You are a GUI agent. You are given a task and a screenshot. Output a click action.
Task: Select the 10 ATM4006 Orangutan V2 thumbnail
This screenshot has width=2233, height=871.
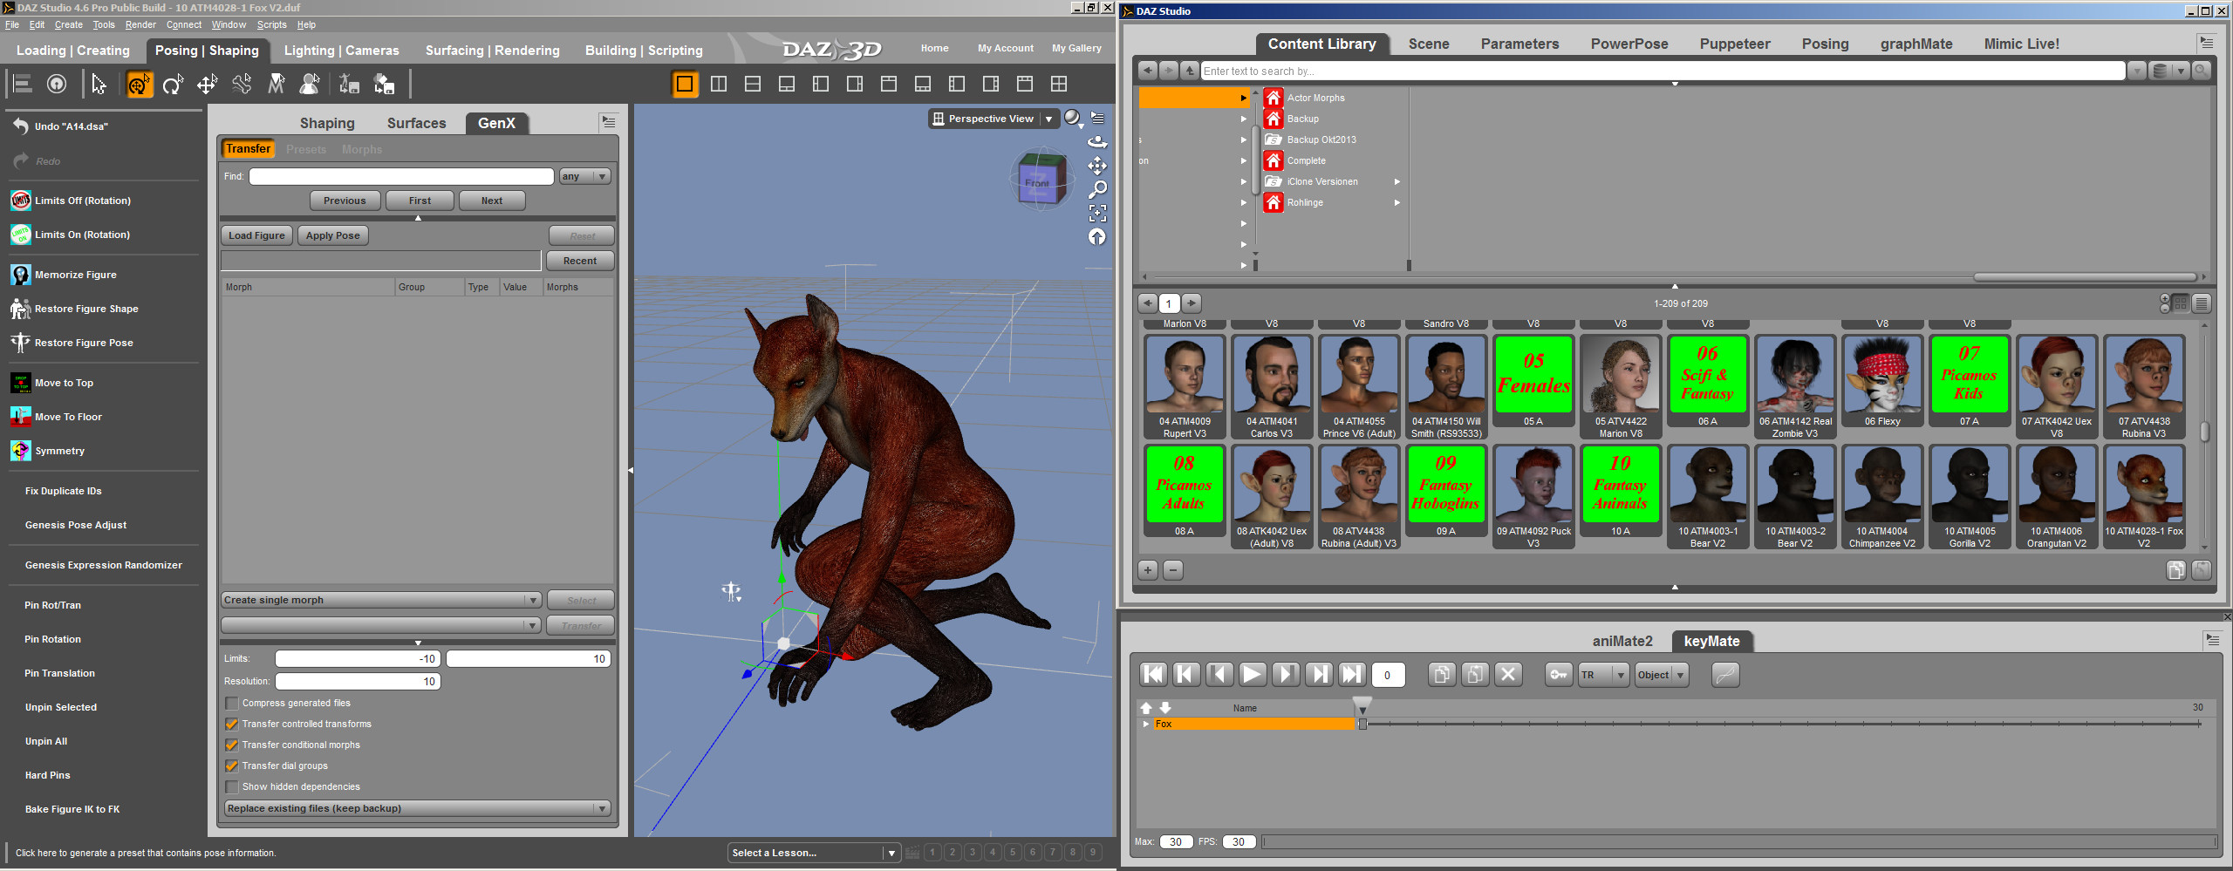[2057, 496]
